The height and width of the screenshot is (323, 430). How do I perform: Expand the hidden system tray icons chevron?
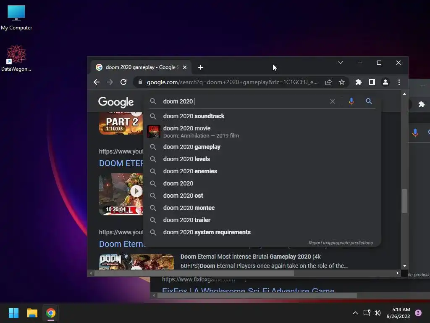(355, 313)
